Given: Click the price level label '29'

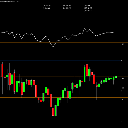Looking at the screenshot, I should pyautogui.click(x=122, y=121).
